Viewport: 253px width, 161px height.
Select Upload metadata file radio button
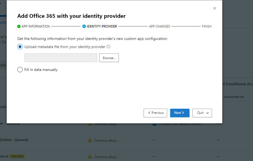(20, 47)
